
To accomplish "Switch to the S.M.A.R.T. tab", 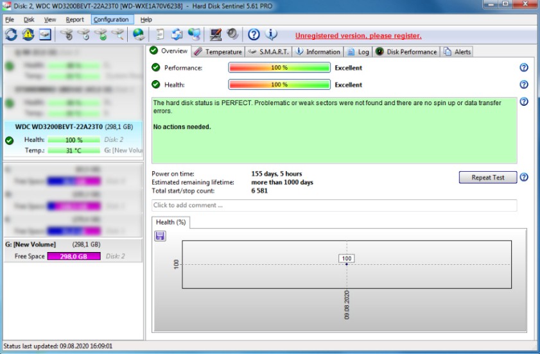I will pyautogui.click(x=268, y=51).
